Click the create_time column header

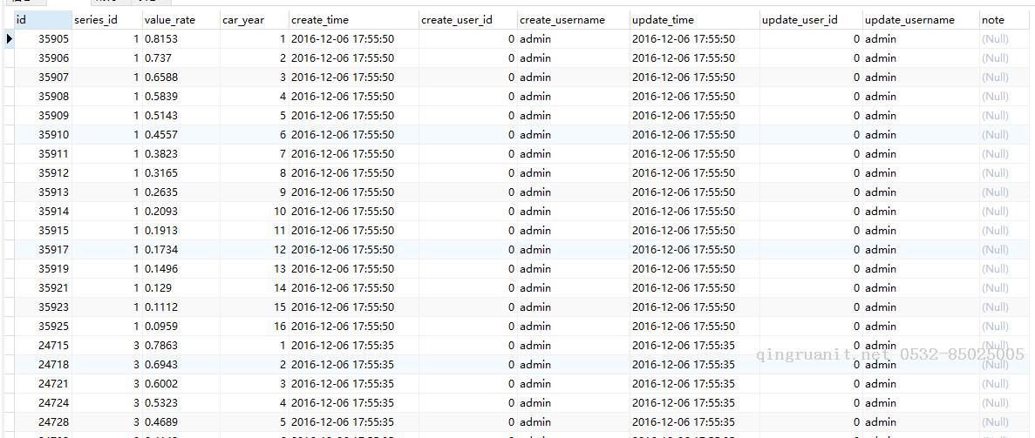pos(354,20)
